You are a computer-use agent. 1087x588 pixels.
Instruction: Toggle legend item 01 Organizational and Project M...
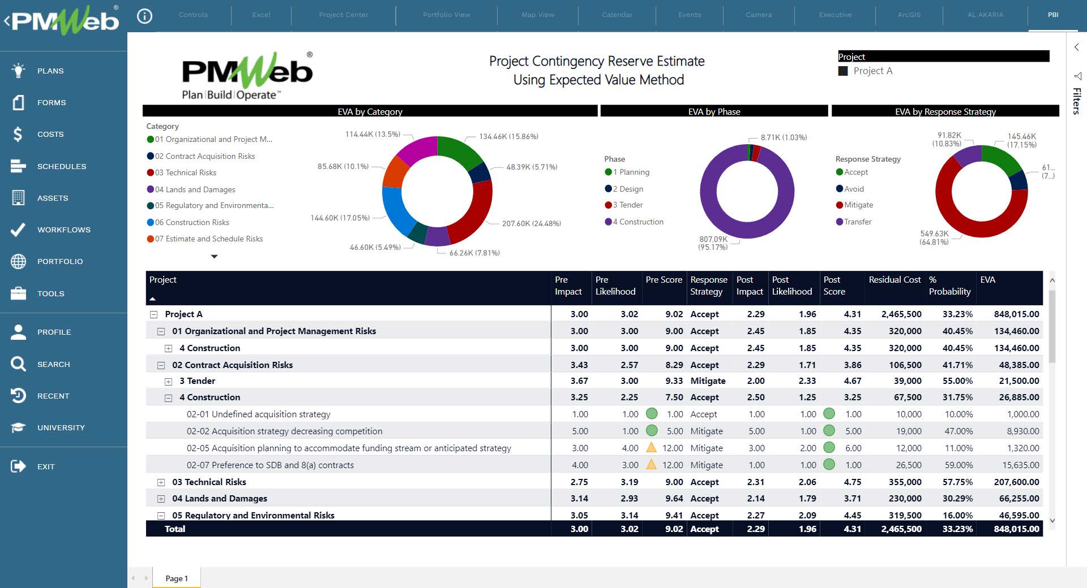(209, 139)
